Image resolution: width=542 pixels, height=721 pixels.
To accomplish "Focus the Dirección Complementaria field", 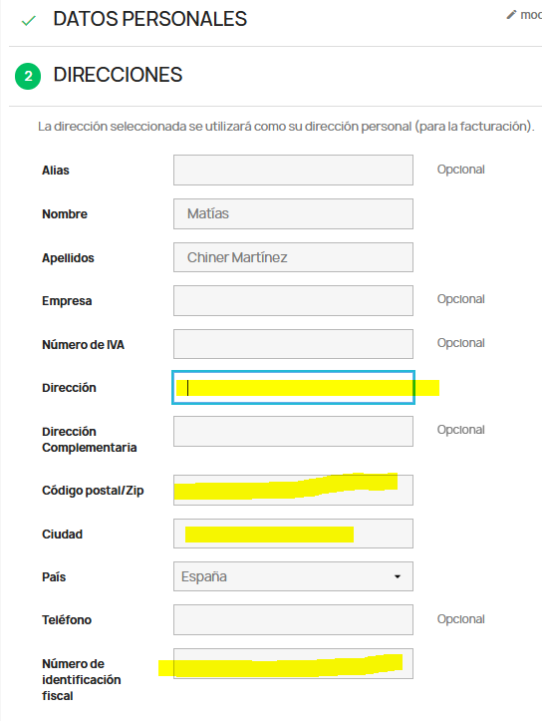I will tap(293, 432).
